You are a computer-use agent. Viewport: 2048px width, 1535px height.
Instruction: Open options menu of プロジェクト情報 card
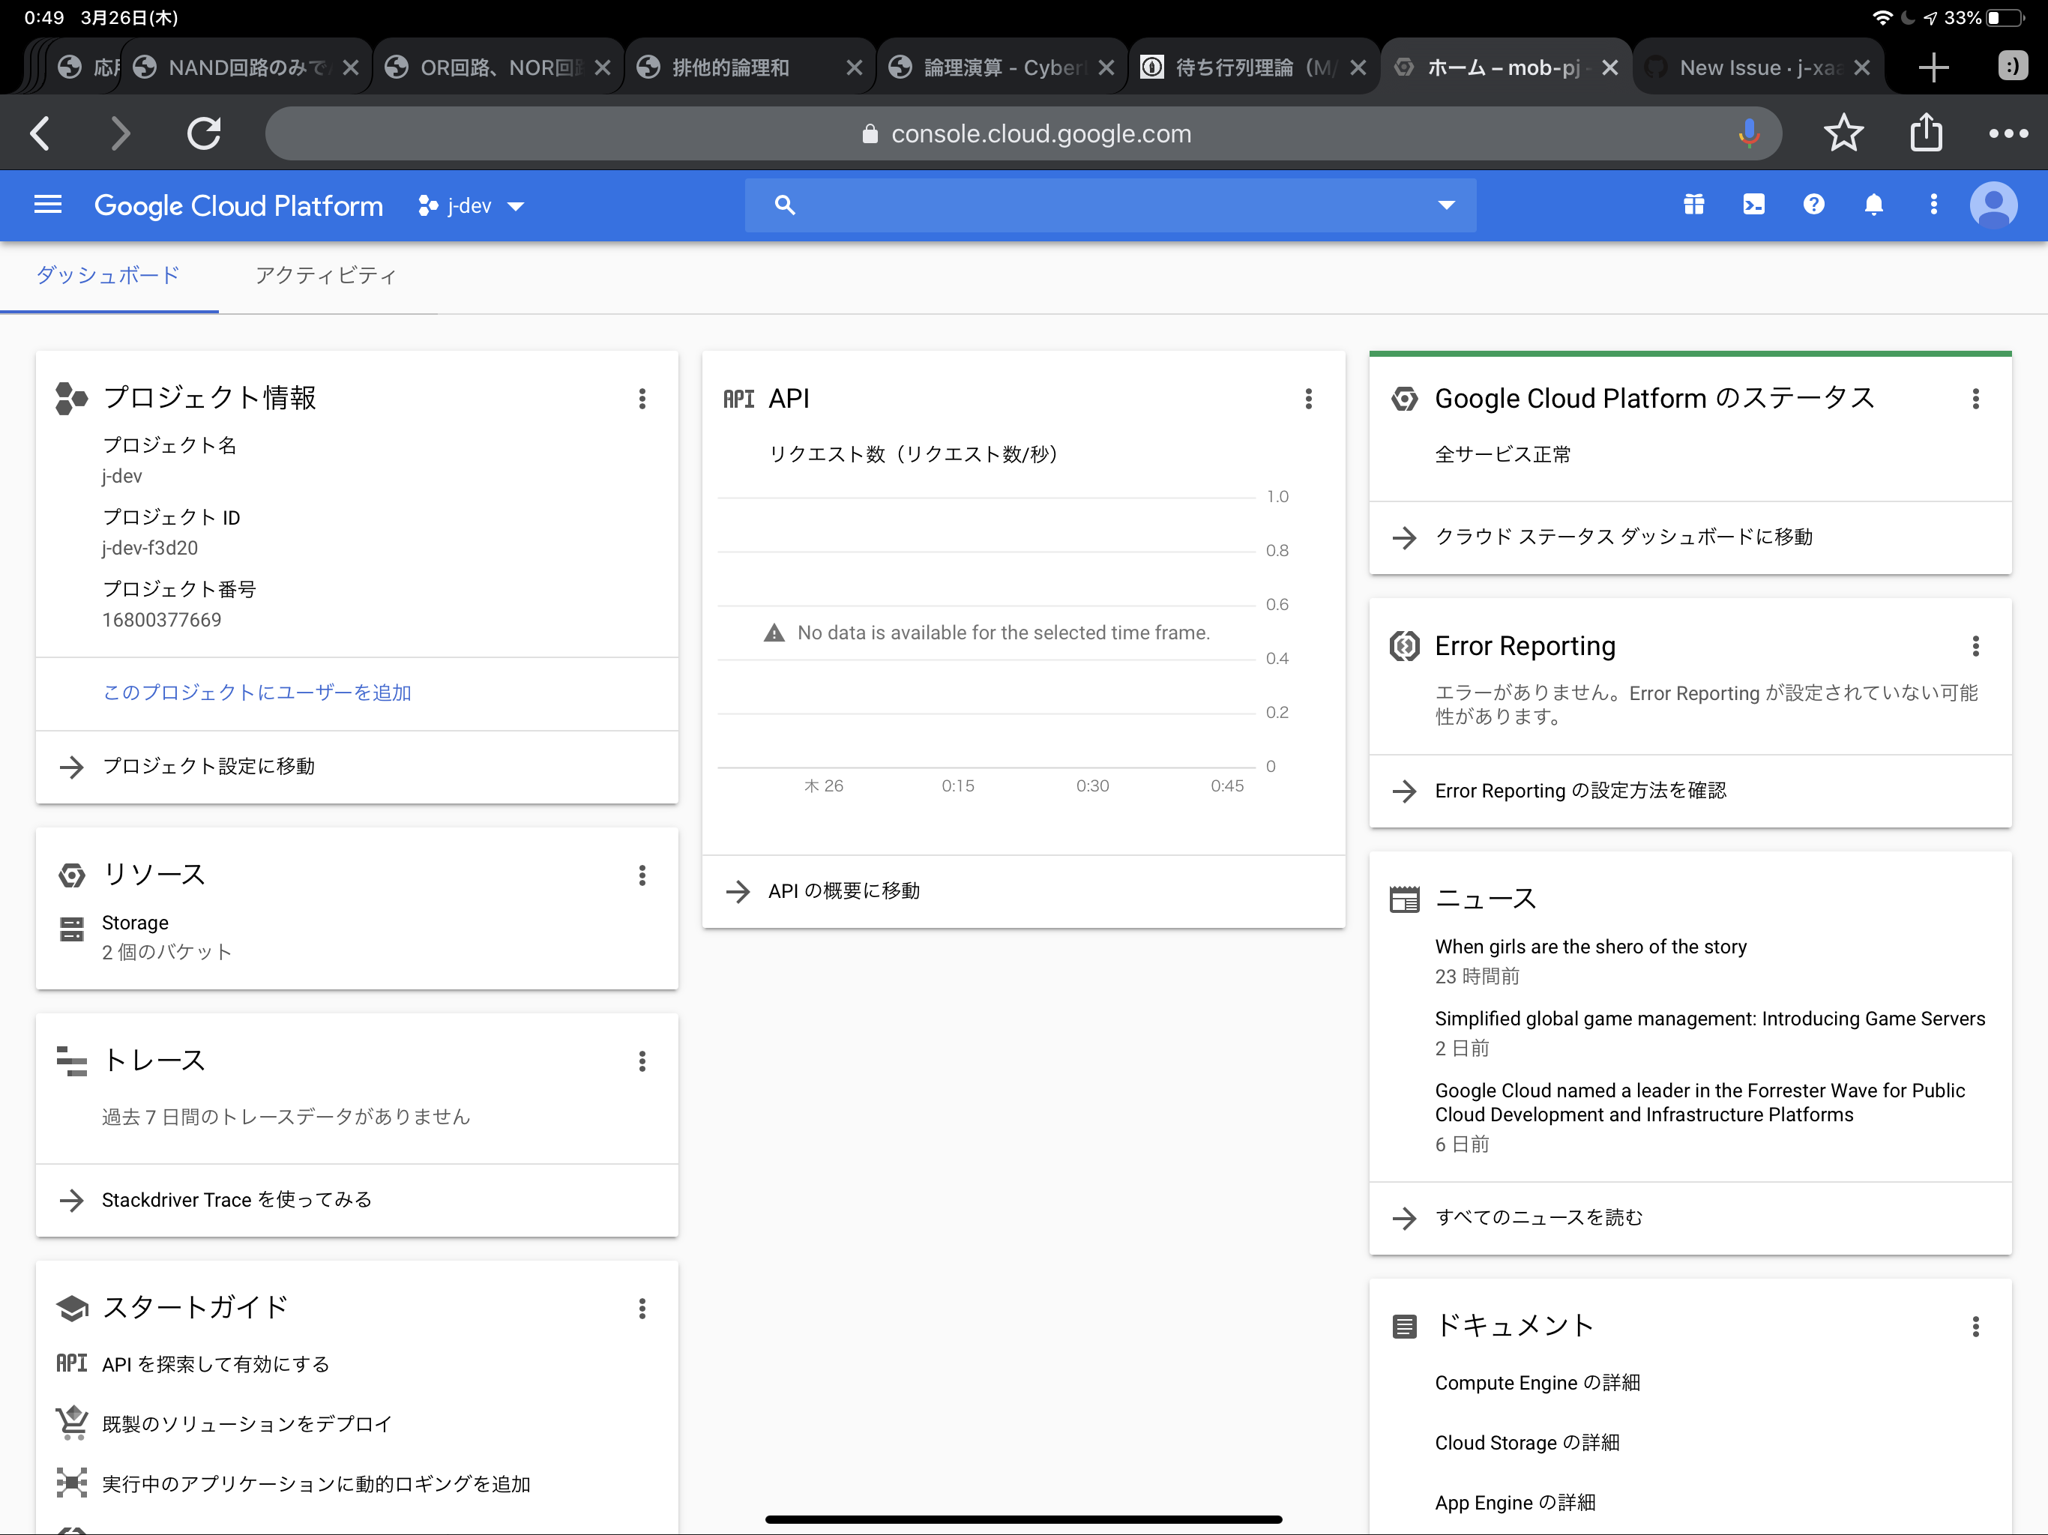[642, 399]
